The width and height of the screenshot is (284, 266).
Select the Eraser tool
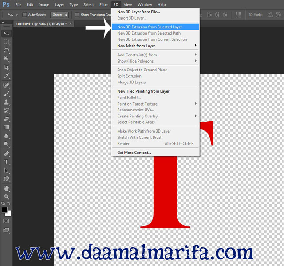6,119
